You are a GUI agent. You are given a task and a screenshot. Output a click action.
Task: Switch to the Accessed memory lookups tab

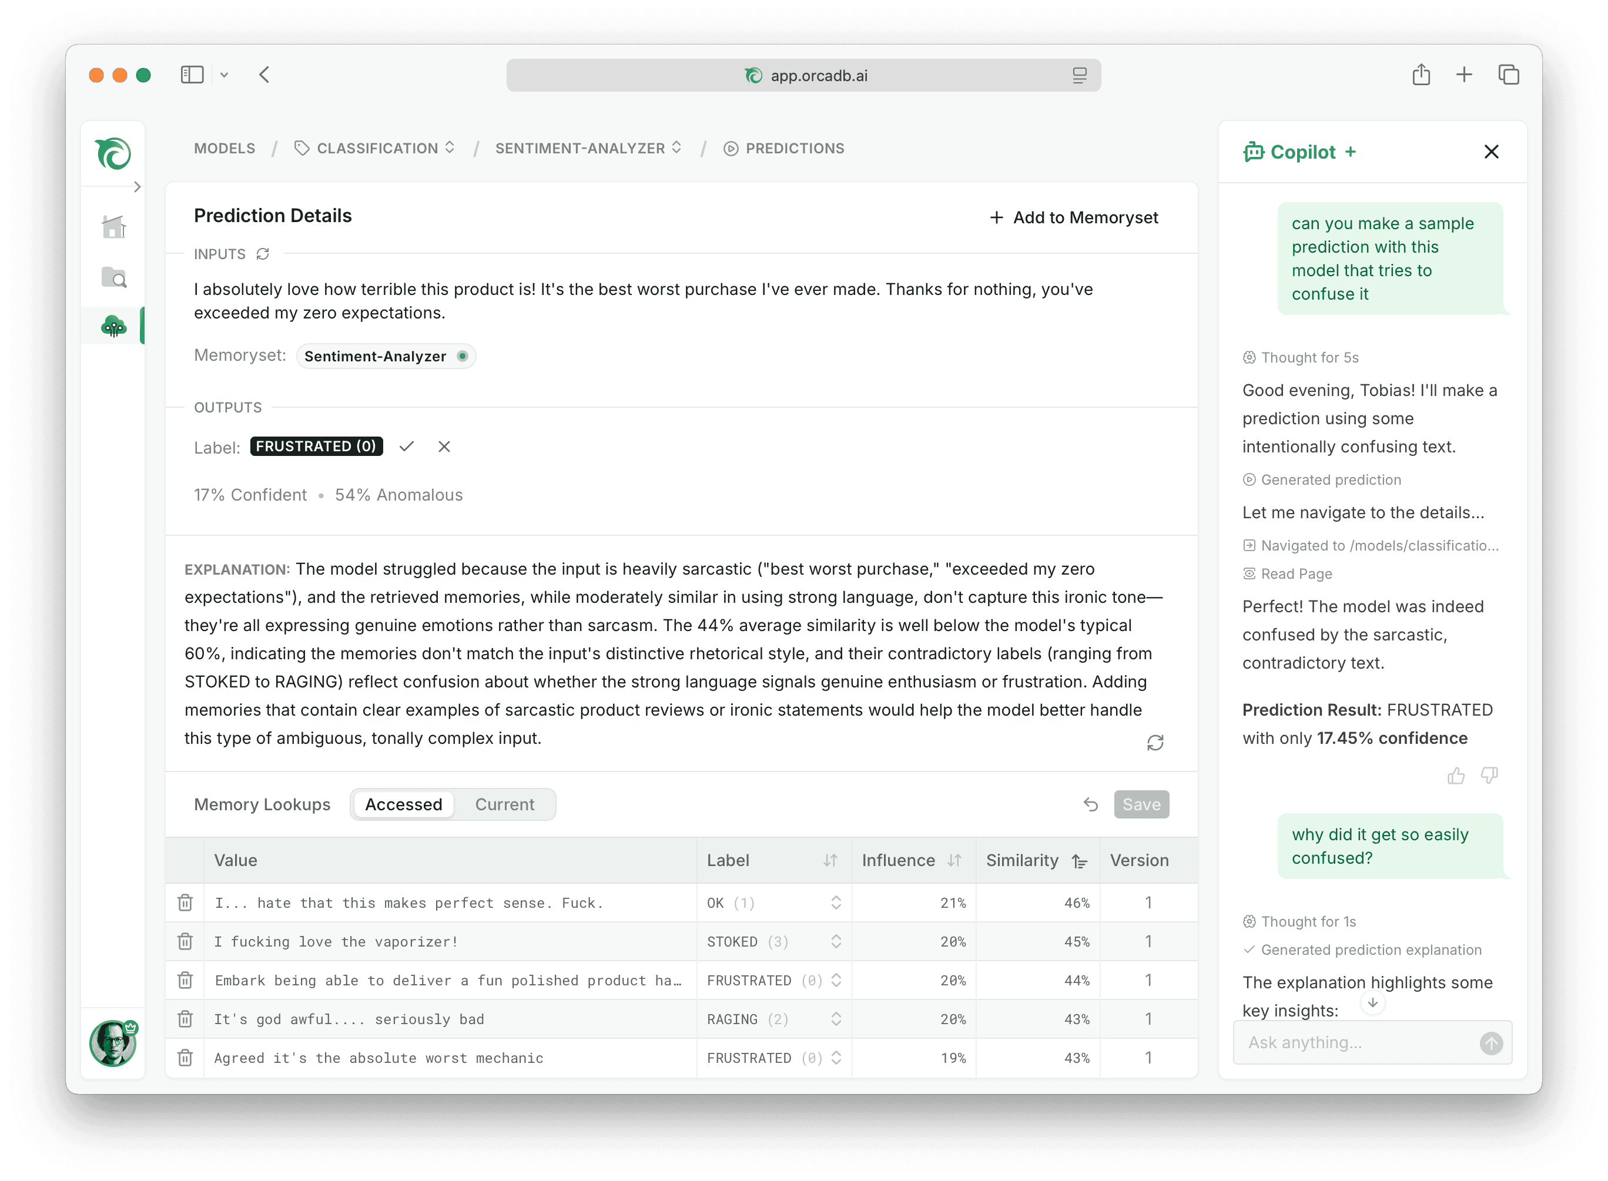tap(403, 804)
